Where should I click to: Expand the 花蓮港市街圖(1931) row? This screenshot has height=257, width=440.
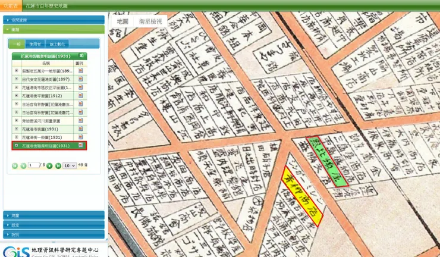click(x=16, y=128)
